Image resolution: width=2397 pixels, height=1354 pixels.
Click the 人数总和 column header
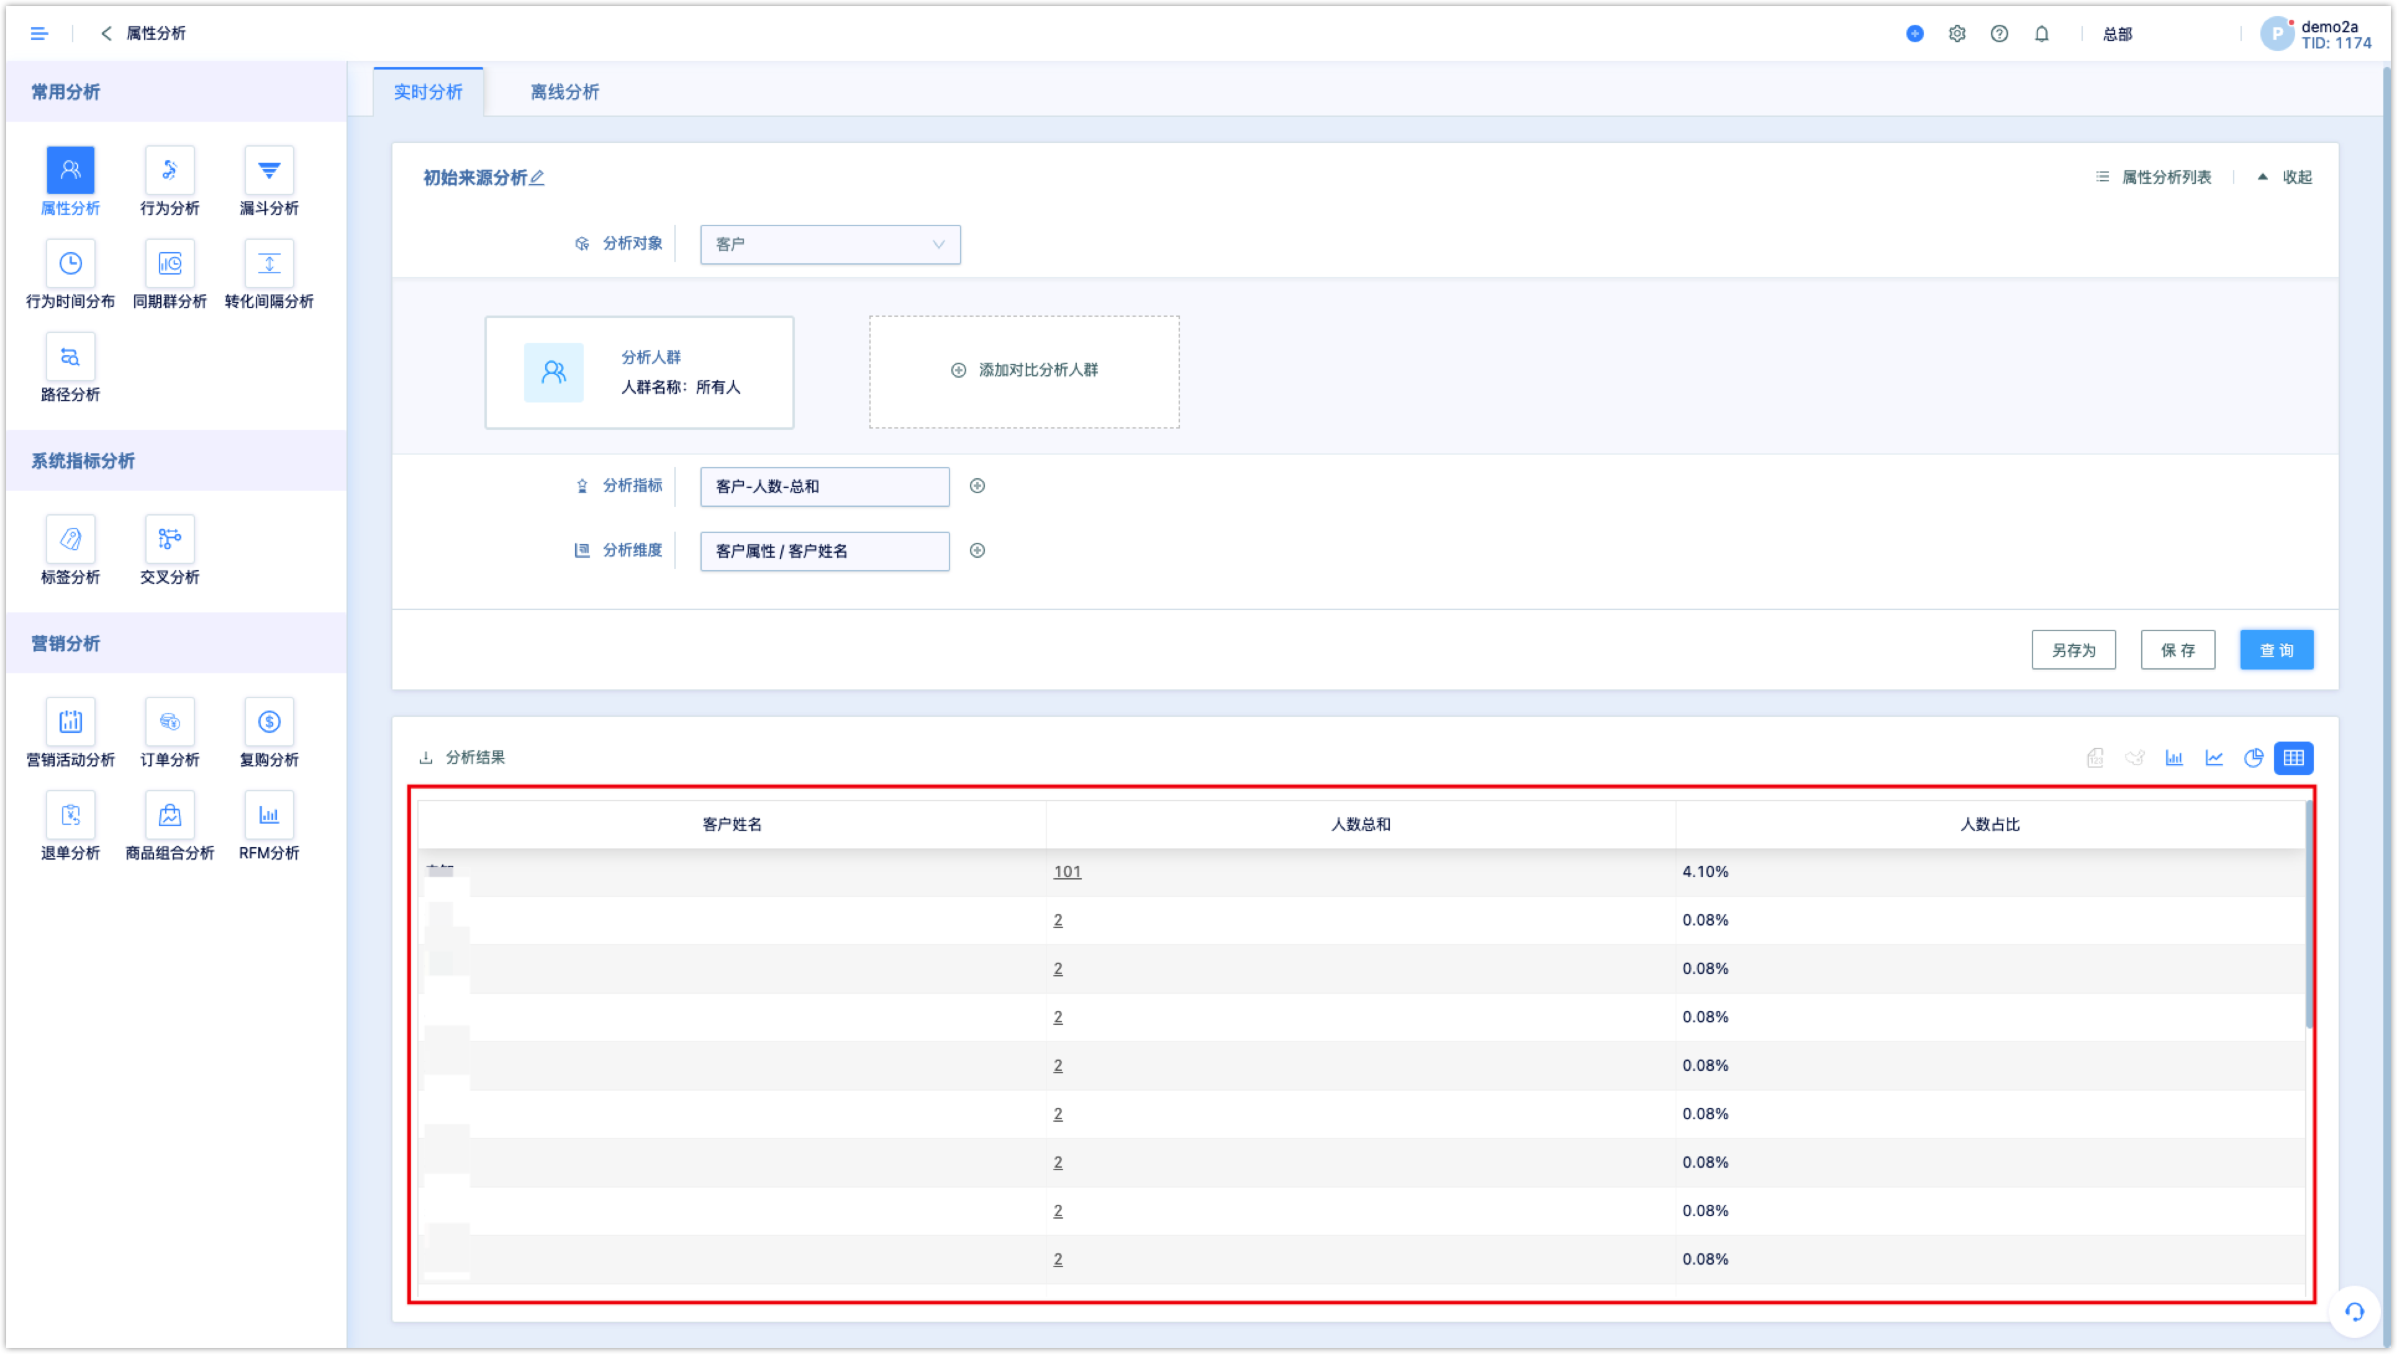point(1361,824)
